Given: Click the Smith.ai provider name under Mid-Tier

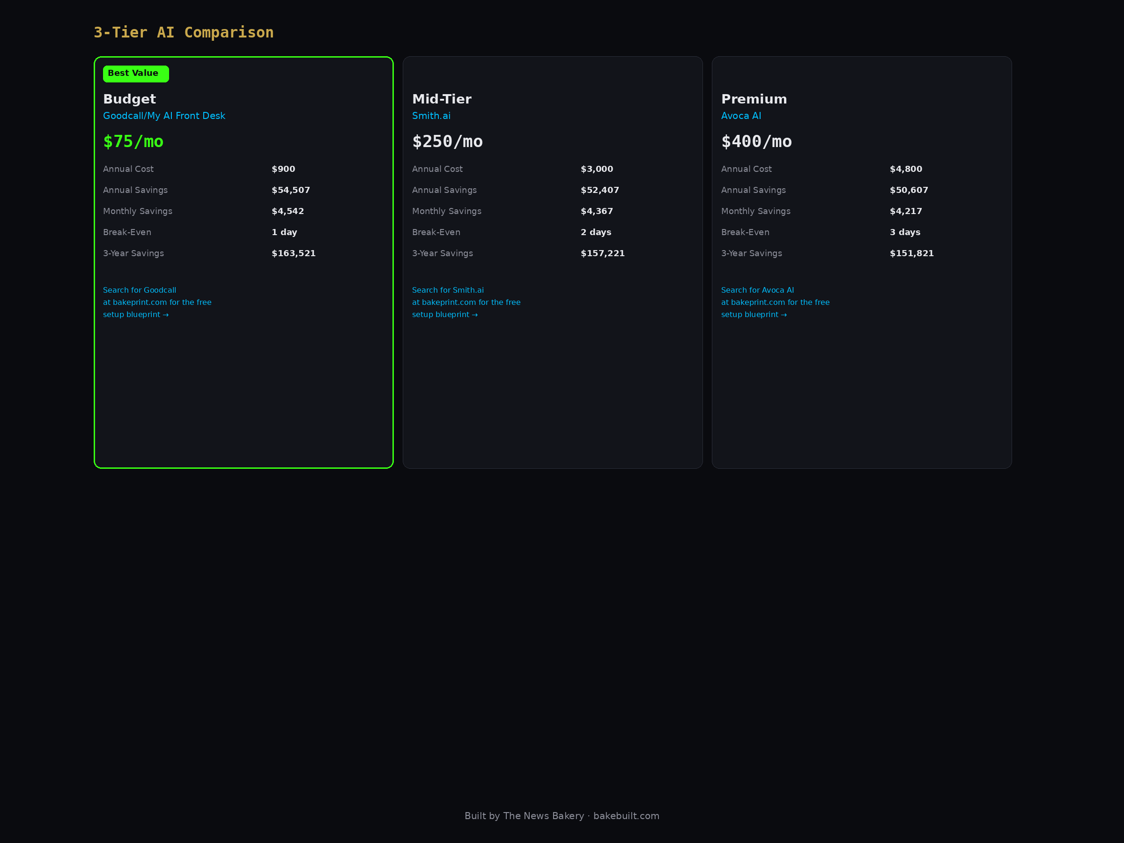Looking at the screenshot, I should [431, 116].
